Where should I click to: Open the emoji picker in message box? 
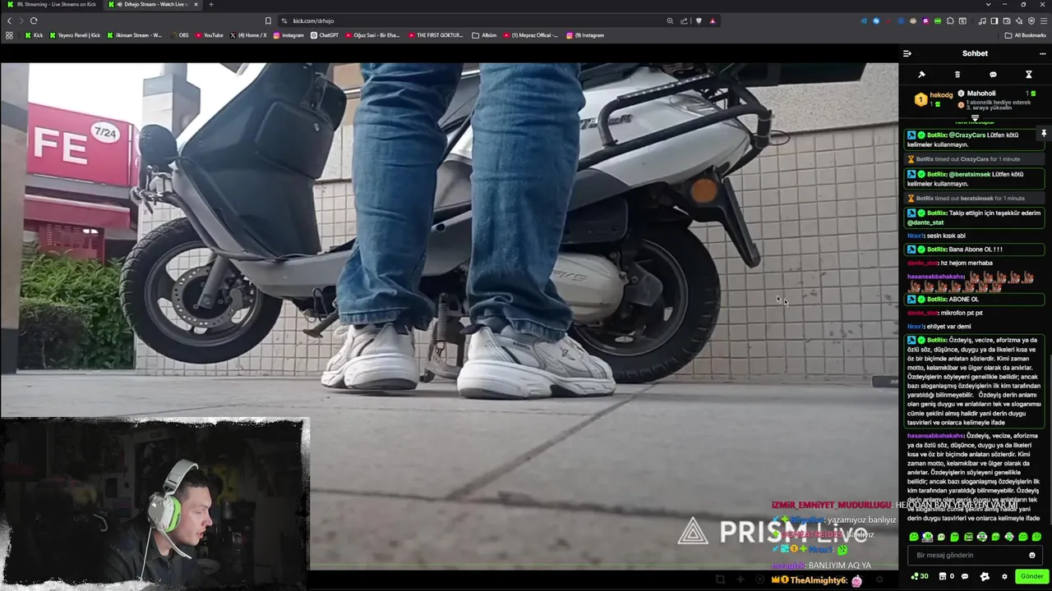point(1032,555)
